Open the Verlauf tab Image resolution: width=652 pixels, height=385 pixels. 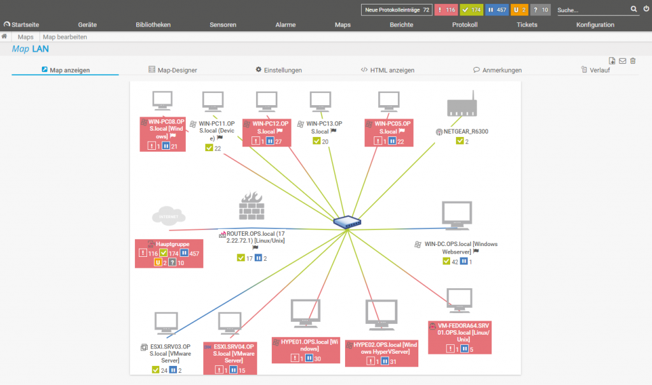(x=595, y=70)
